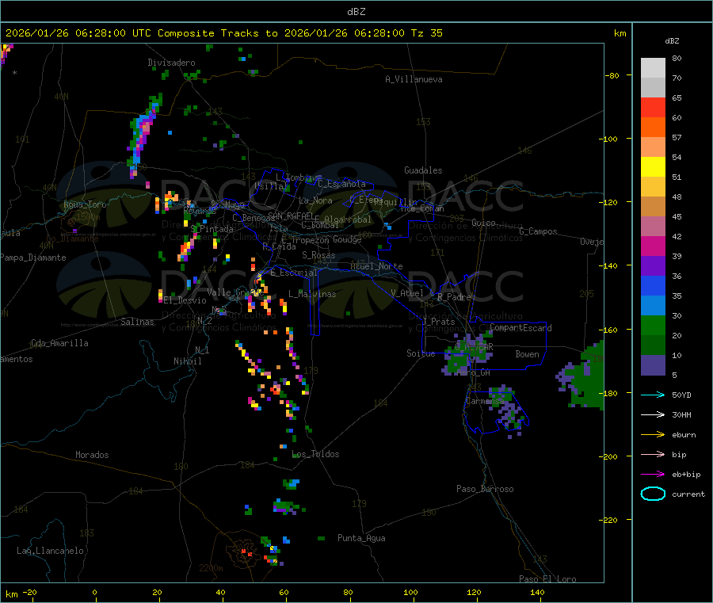713x603 pixels.
Task: Click the cyan 50YD arrow legend icon
Action: (653, 395)
